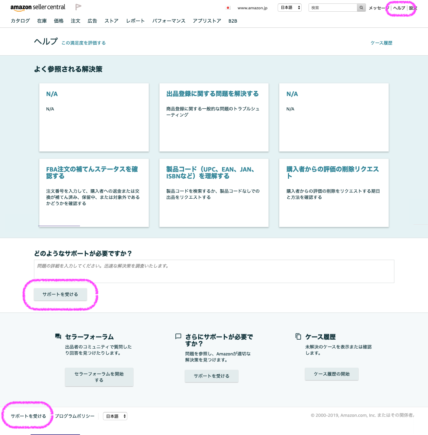Viewport: 428px width, 435px height.
Task: Click the プログラムポリシー footer link
Action: click(74, 416)
